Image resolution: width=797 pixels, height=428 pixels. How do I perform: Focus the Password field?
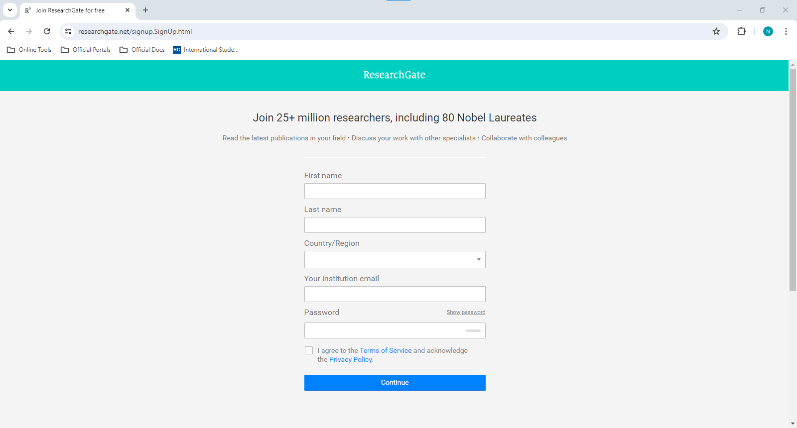pos(395,330)
